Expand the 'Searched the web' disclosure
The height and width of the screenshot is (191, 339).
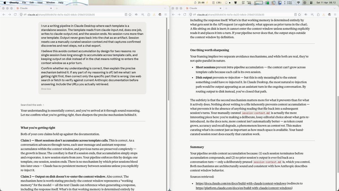32,105
